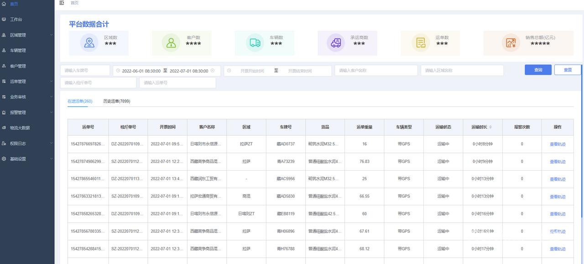Select the 66.55 weight cell
The height and width of the screenshot is (264, 584).
coord(365,196)
